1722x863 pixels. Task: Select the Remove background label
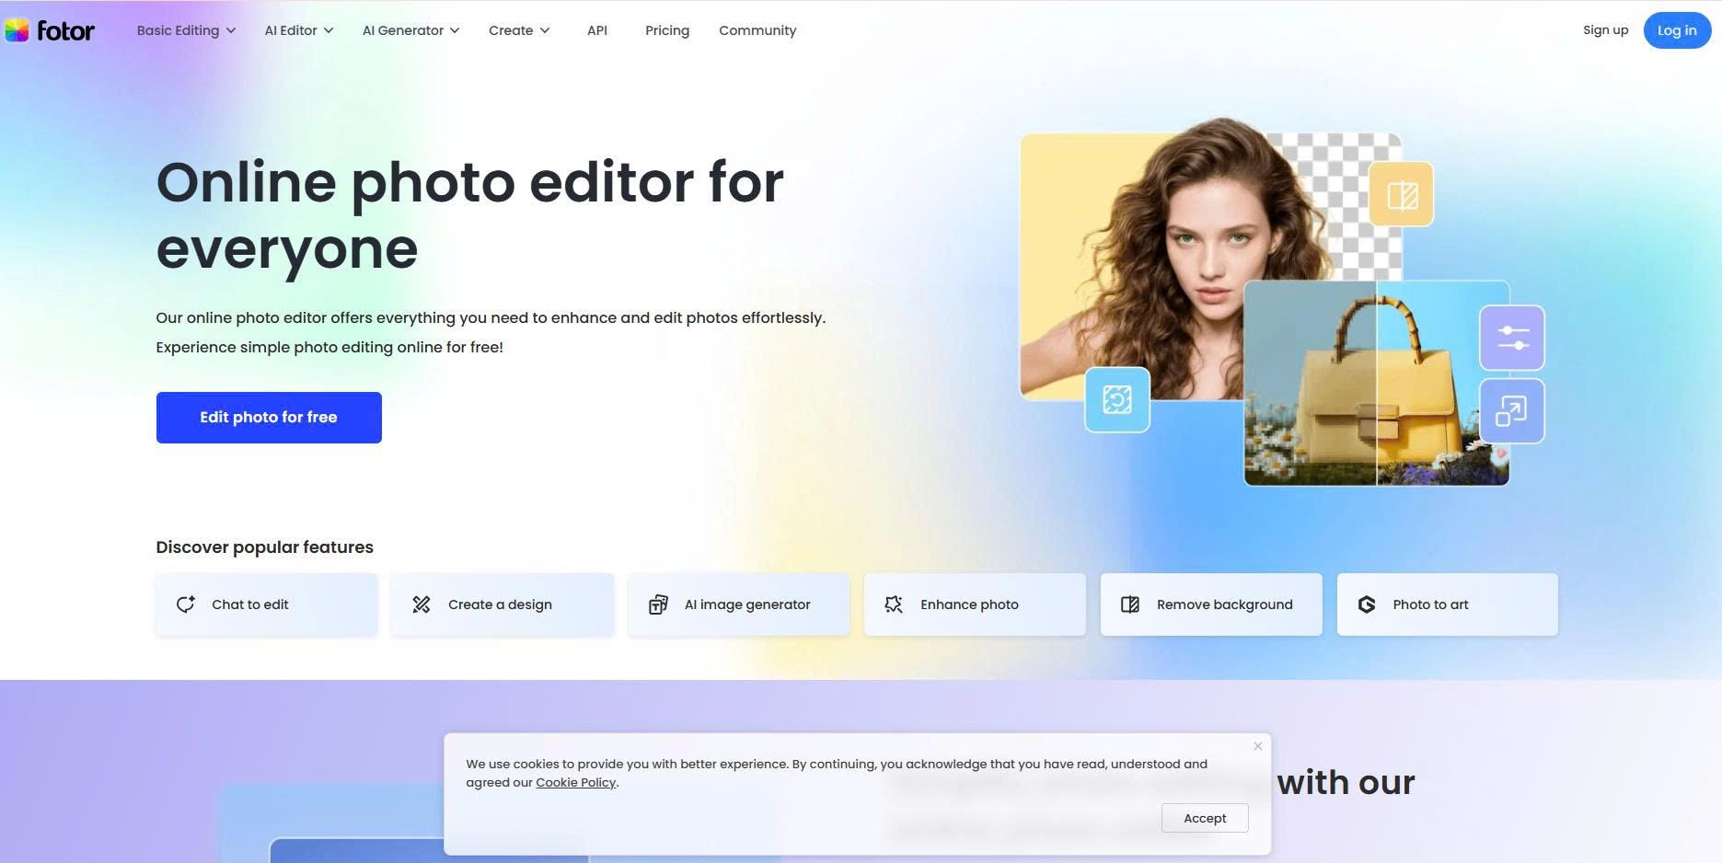point(1225,604)
